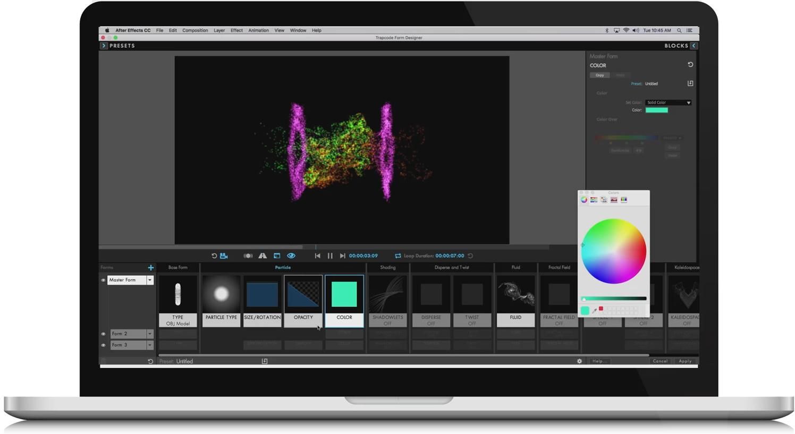
Task: Reset the COLOR block settings
Action: coord(690,64)
